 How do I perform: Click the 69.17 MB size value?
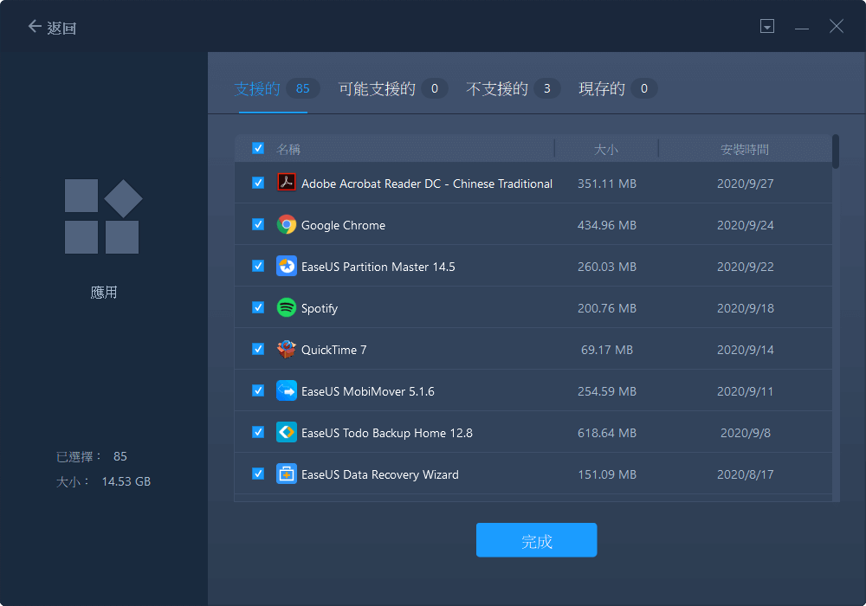(x=606, y=350)
